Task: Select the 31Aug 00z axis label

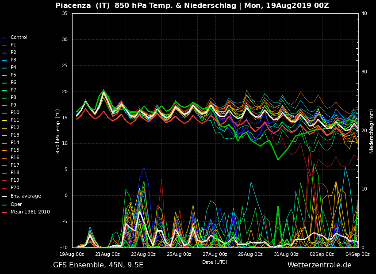Action: (286, 255)
